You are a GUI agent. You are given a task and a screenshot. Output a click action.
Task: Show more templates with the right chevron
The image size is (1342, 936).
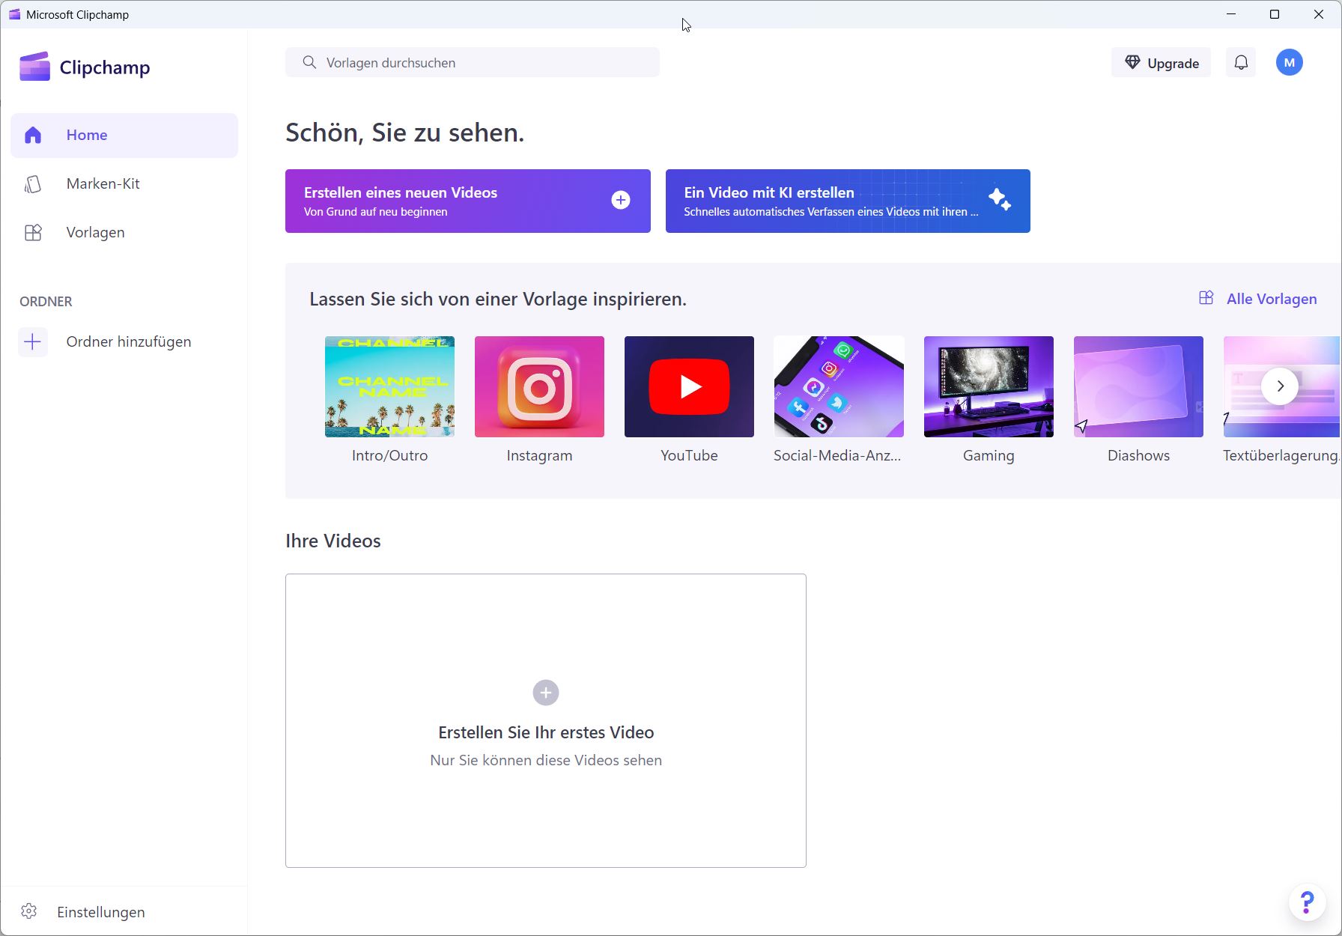(1280, 386)
